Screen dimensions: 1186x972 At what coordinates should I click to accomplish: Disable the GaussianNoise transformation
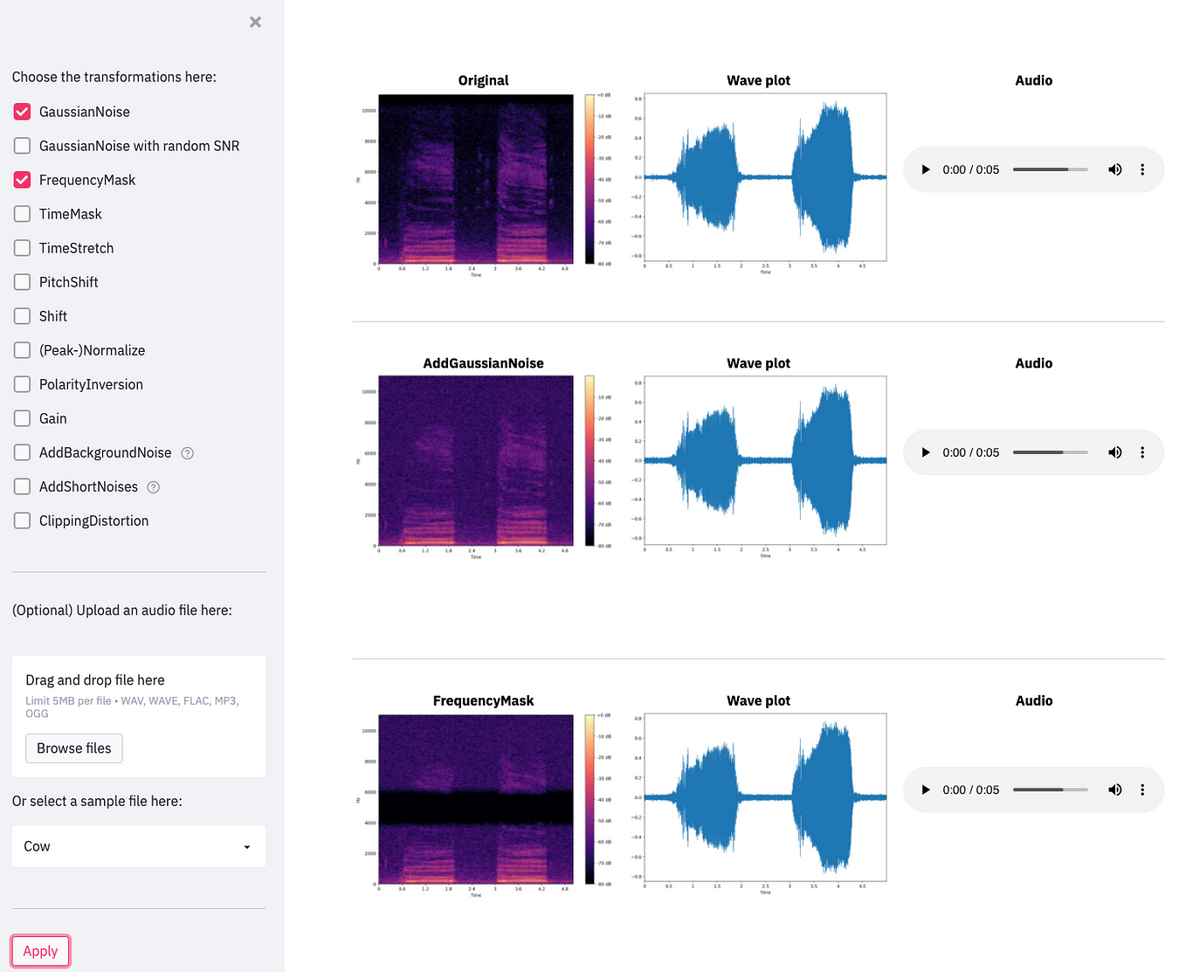pyautogui.click(x=22, y=111)
